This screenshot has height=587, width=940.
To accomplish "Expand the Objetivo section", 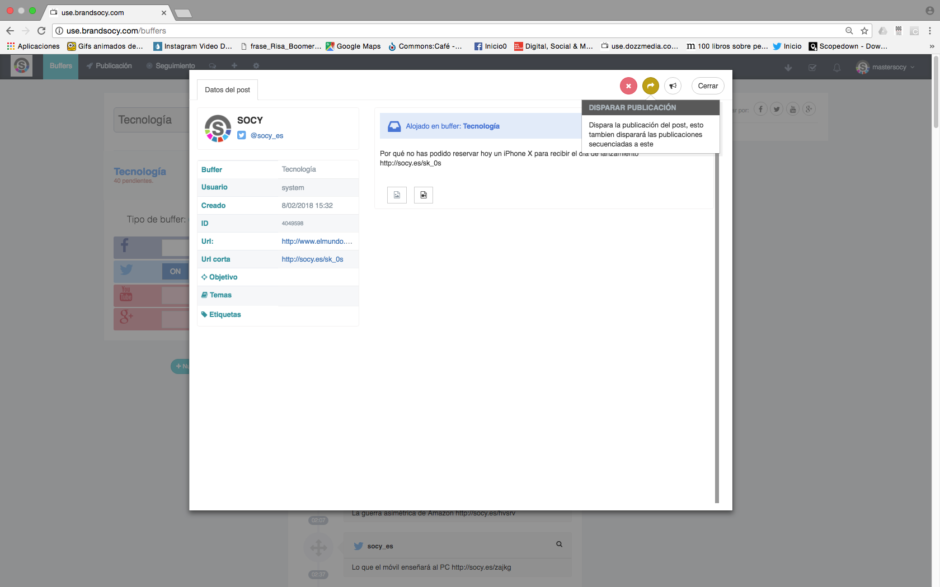I will (x=219, y=277).
